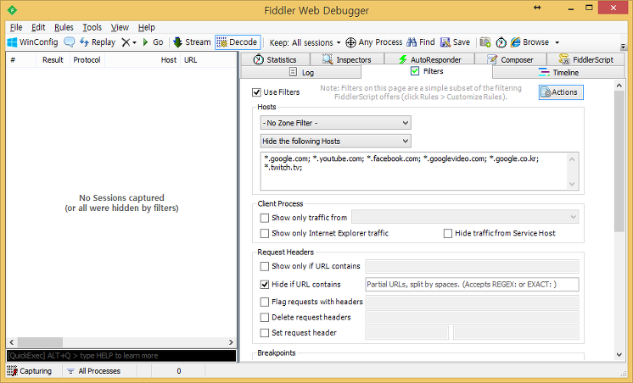Click session list scroll right arrow

tap(231, 342)
